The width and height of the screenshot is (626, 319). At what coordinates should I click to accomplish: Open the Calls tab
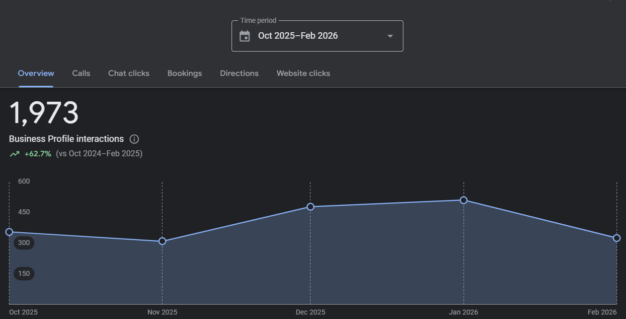point(81,73)
